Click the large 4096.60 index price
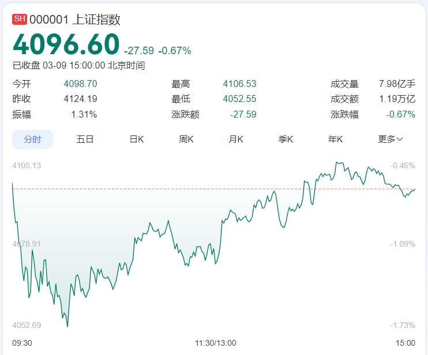The height and width of the screenshot is (355, 428). click(x=66, y=44)
